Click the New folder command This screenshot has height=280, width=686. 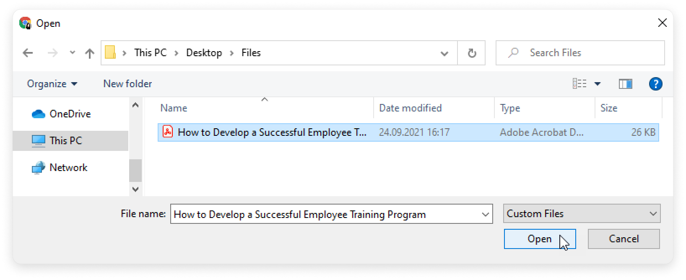click(127, 84)
